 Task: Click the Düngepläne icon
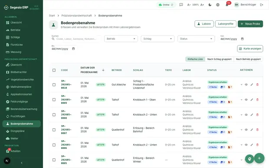coord(7,131)
